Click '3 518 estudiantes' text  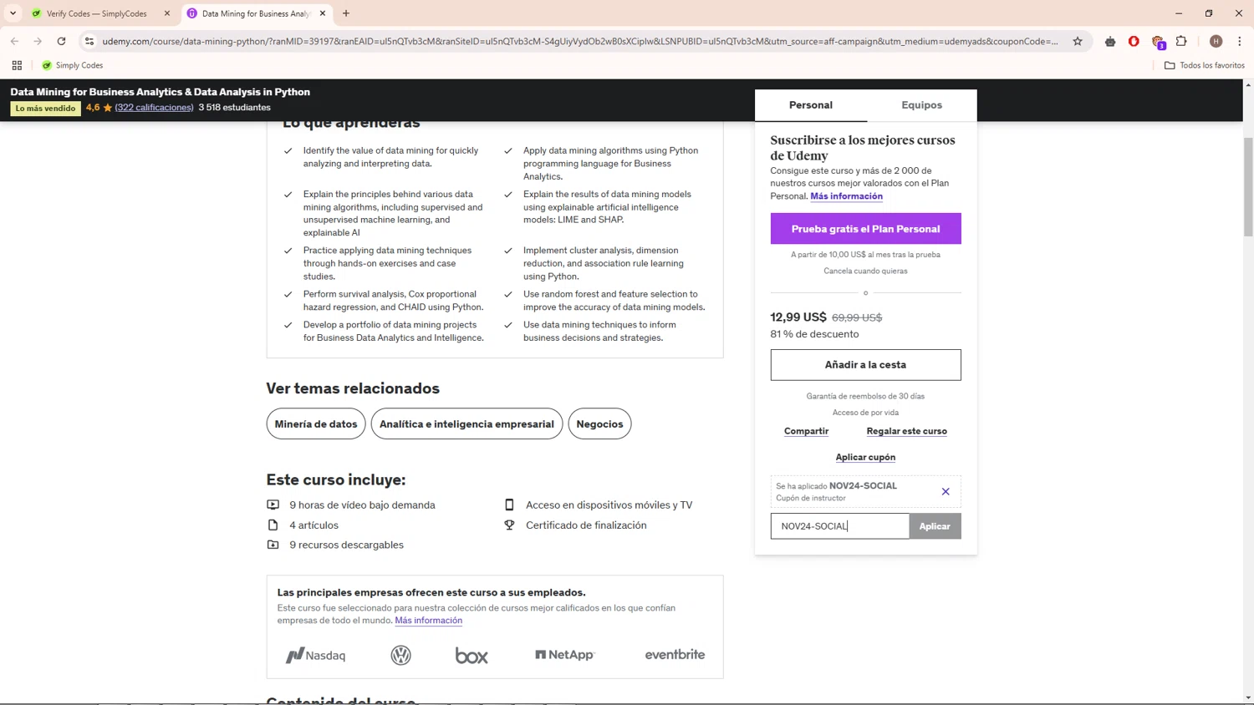235,107
